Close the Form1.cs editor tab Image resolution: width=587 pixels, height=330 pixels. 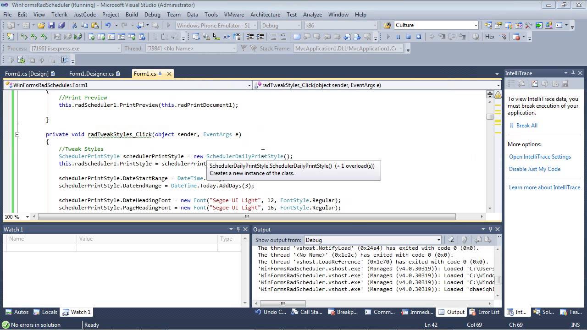click(169, 73)
